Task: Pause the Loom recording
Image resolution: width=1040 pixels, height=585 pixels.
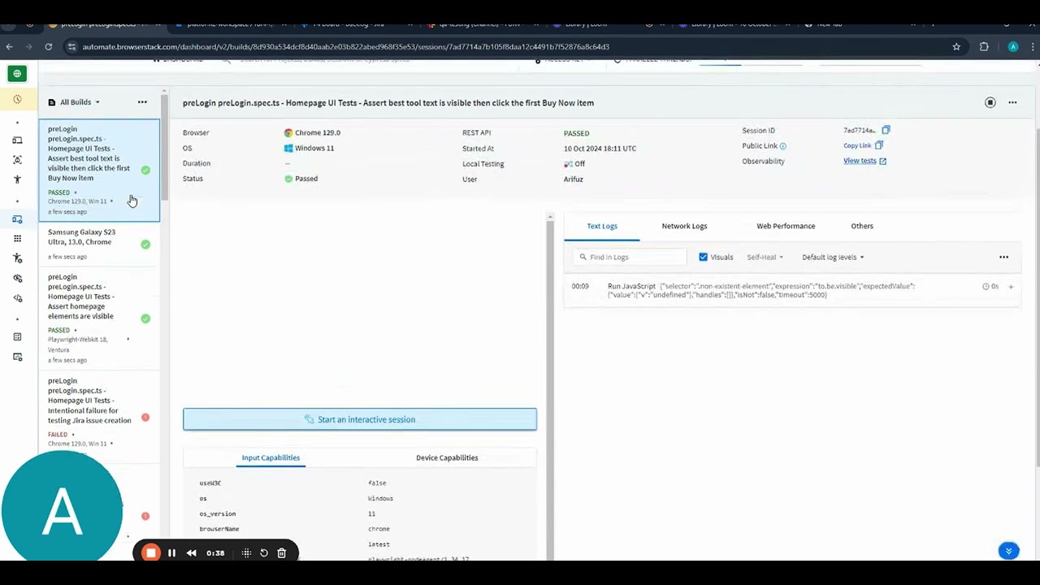Action: click(171, 552)
